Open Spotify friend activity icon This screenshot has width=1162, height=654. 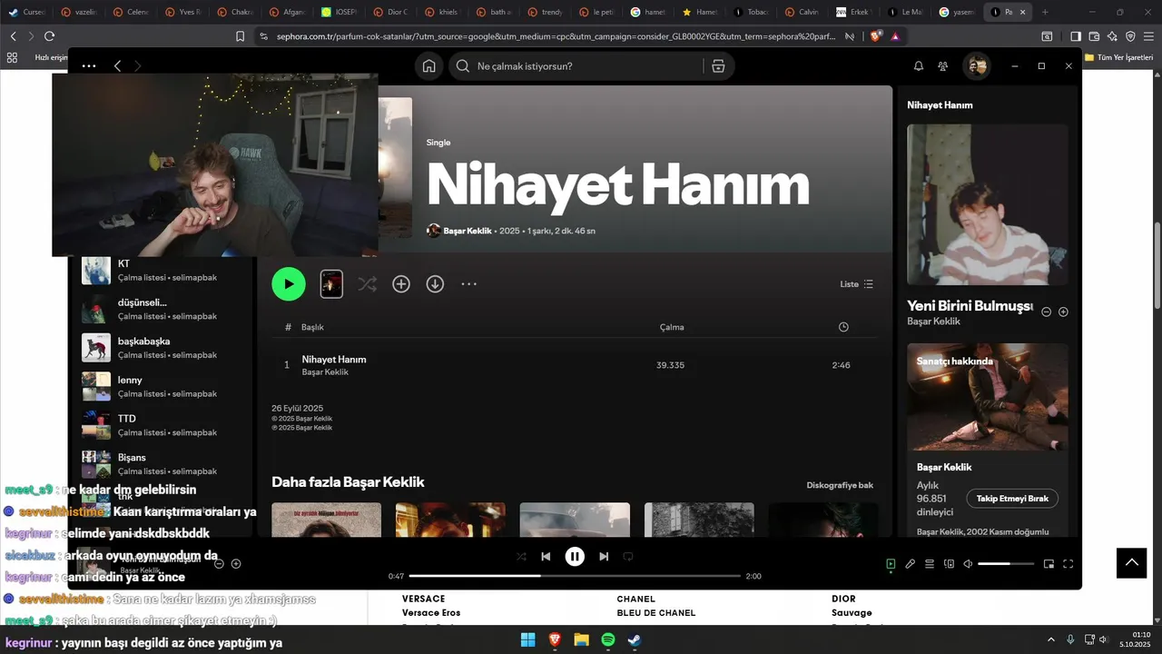pos(943,66)
